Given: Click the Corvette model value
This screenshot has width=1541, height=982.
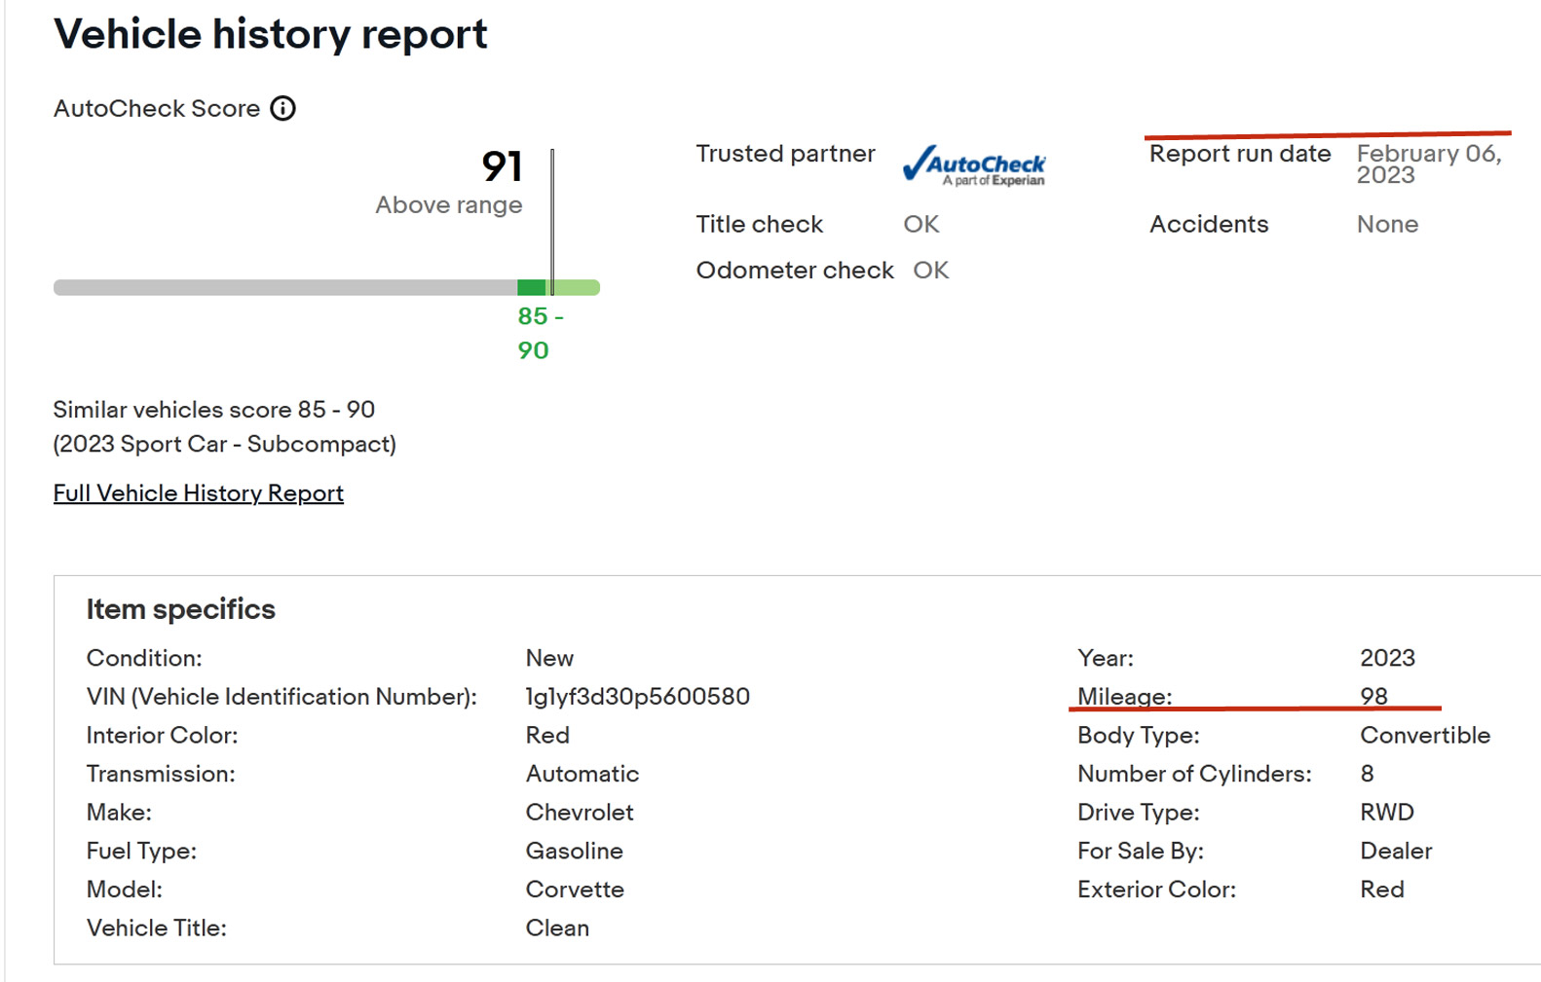Looking at the screenshot, I should [x=575, y=890].
